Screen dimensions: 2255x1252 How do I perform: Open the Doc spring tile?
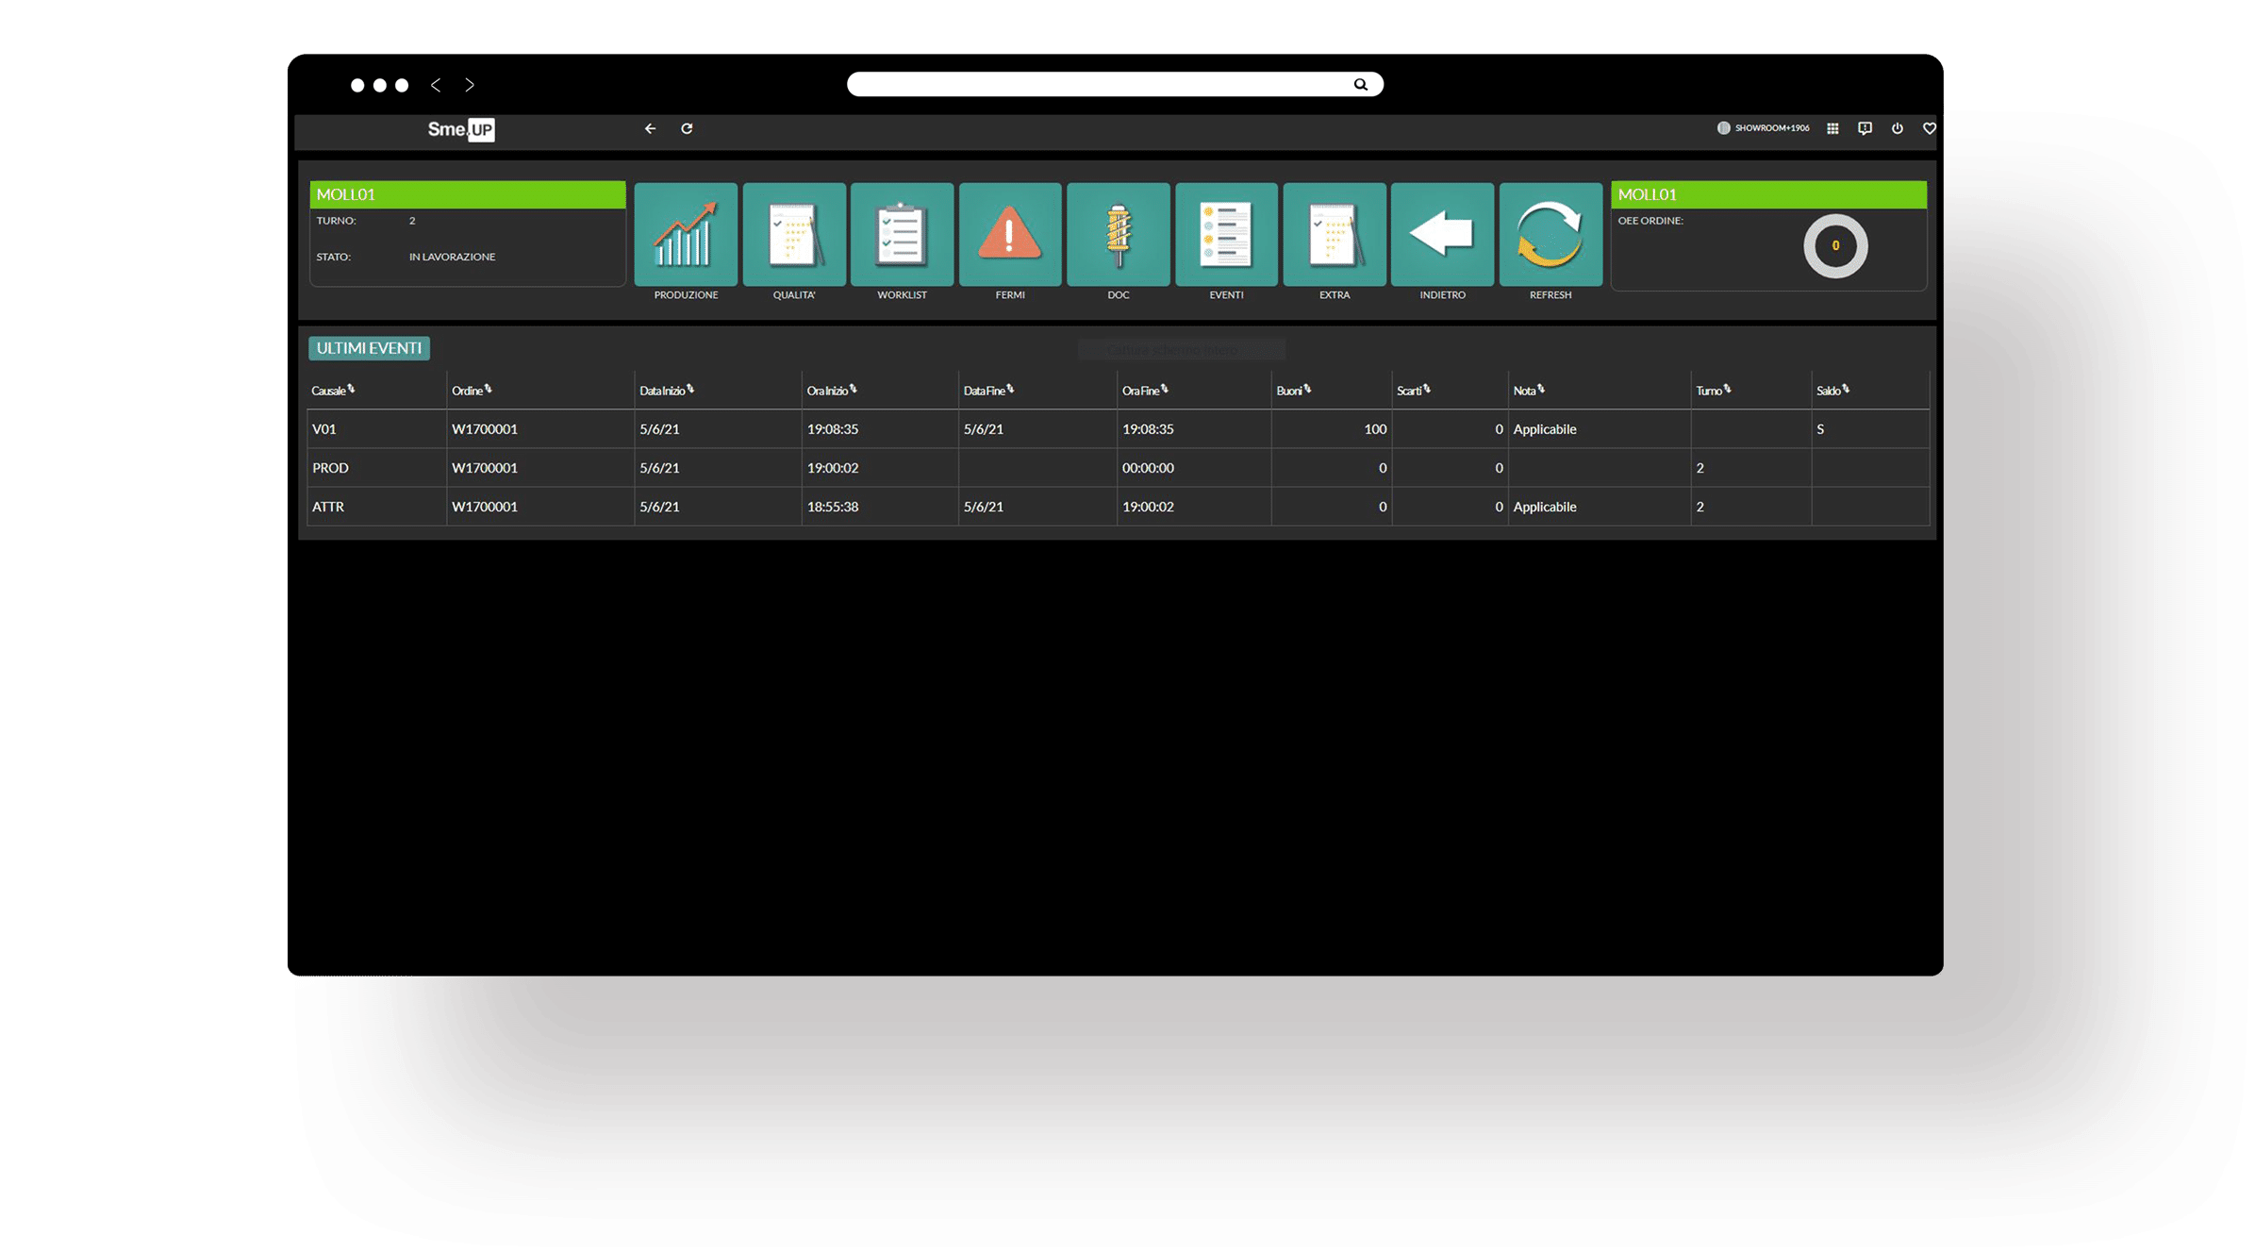coord(1119,234)
